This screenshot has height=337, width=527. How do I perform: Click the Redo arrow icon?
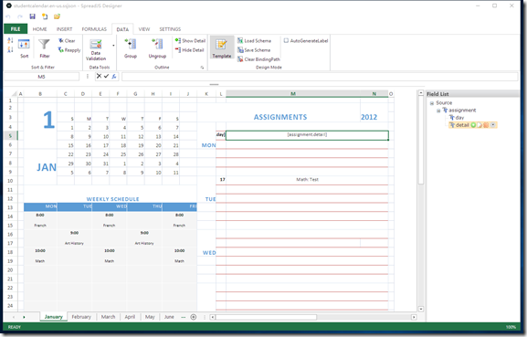(x=20, y=16)
